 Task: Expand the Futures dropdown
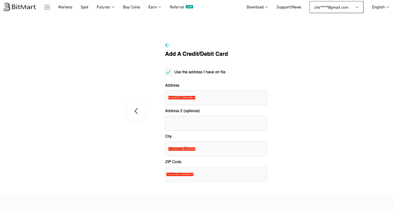tap(105, 7)
